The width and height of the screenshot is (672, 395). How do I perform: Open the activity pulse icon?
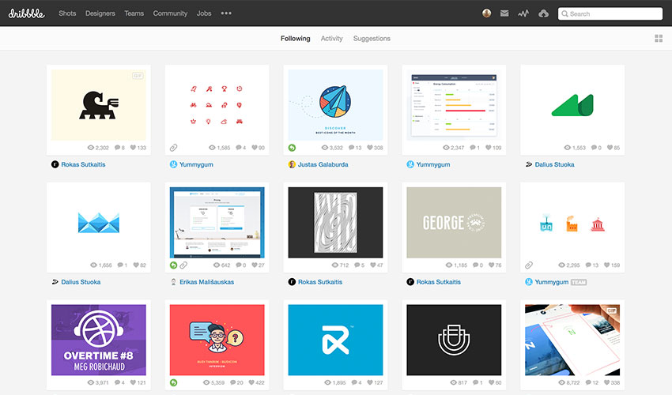point(523,13)
